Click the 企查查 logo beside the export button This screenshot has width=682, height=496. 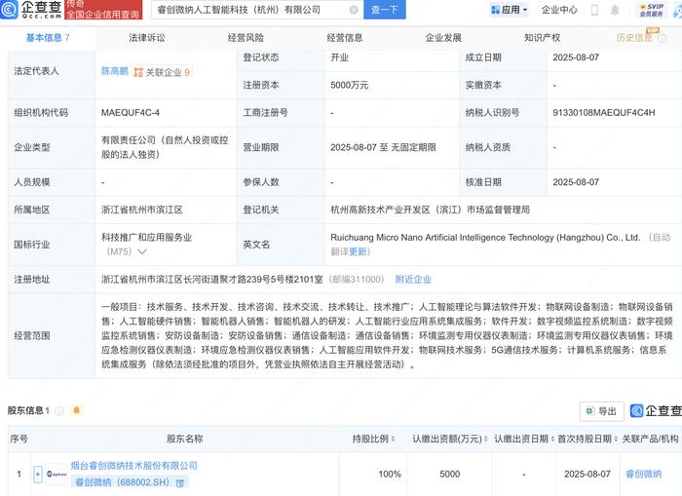[x=656, y=410]
